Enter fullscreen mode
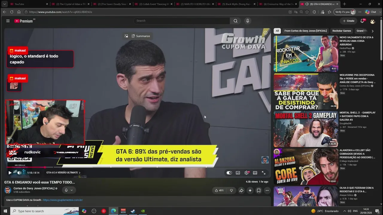The height and width of the screenshot is (215, 383). click(264, 173)
